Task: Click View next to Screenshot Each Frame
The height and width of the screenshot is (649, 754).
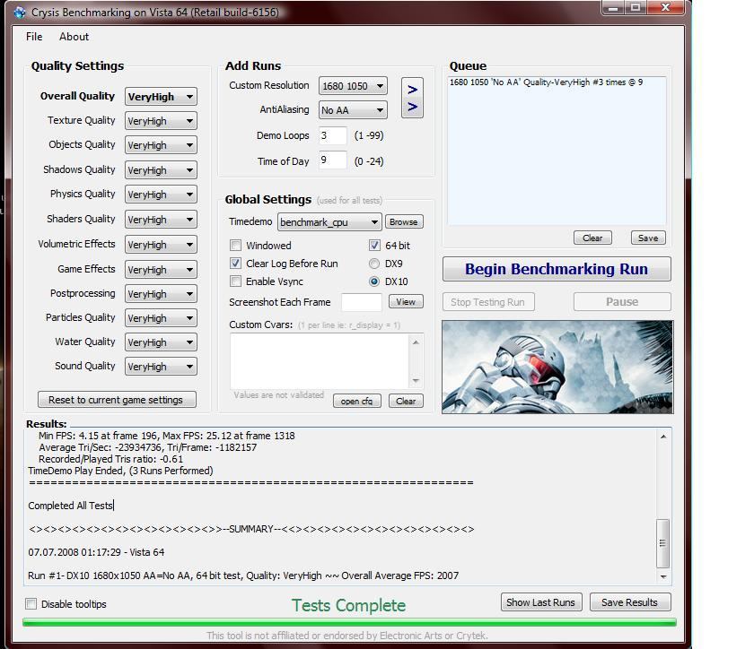Action: click(406, 302)
